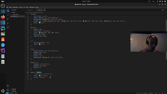Screen dimensions: 167x94
Task: Open index.html in the Explorer tree
Action: coord(16,14)
